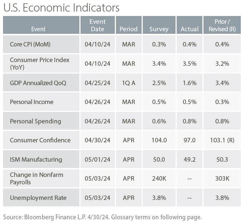Click the 1.6% GDP actual value
This screenshot has width=243, height=223.
tap(189, 83)
